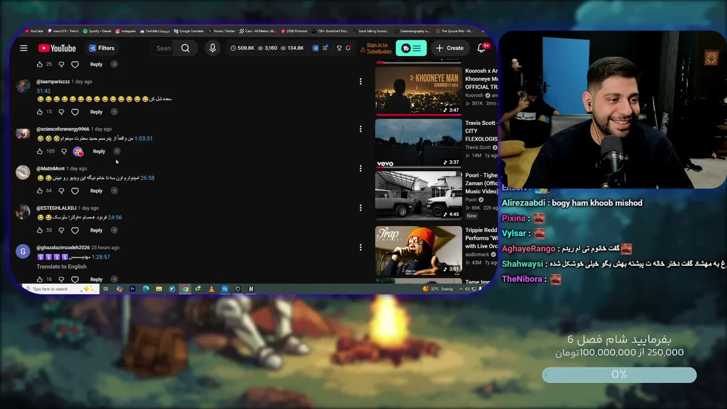Viewport: 727px width, 409px height.
Task: Dislike the @scienceforenergy9966 comment
Action: pos(64,152)
